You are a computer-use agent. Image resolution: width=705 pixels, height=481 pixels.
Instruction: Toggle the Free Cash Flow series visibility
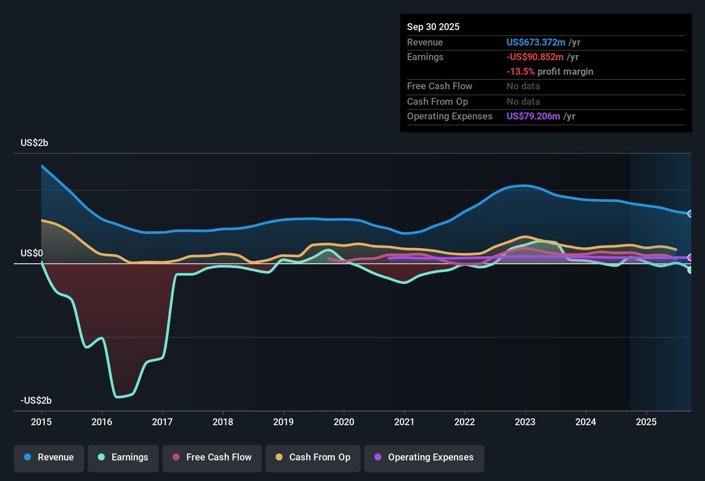pos(212,457)
